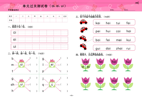The width and height of the screenshot is (142, 100).
Task: Click the tulip labeled mai
Action: 114,84
